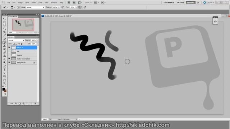Image resolution: width=230 pixels, height=129 pixels.
Task: Select the Pen tool
Action: pos(4,66)
